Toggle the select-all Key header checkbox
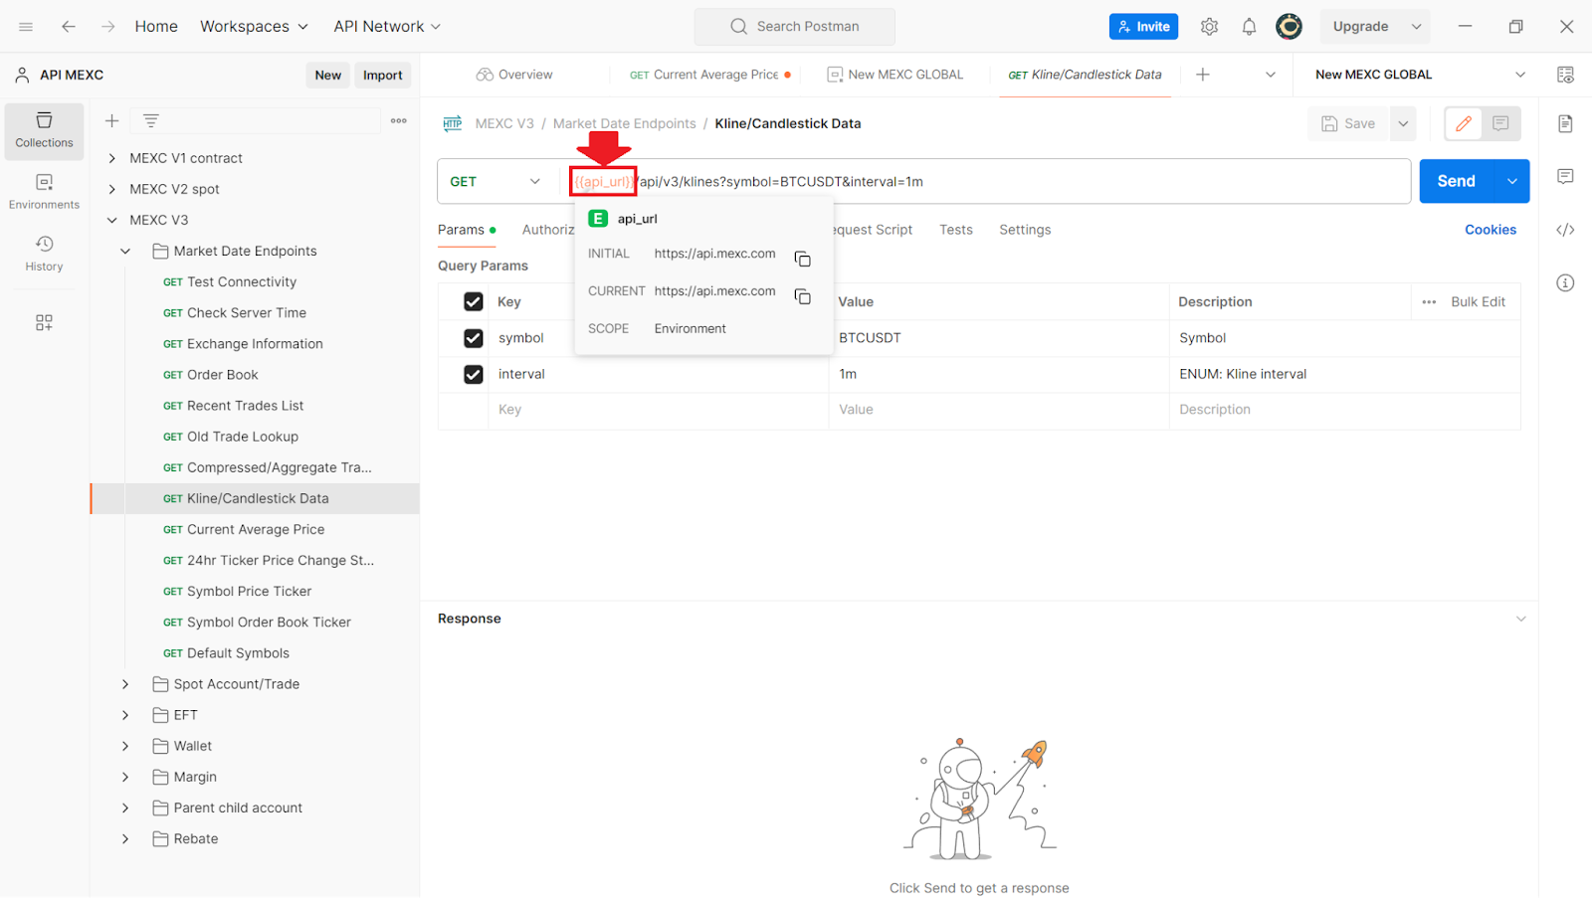The width and height of the screenshot is (1592, 898). click(474, 302)
